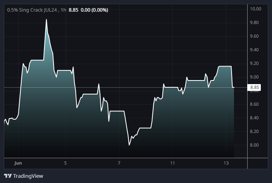Viewport: 272px width, 183px height.
Task: Select the 5 date marker on time axis
Action: click(x=65, y=163)
